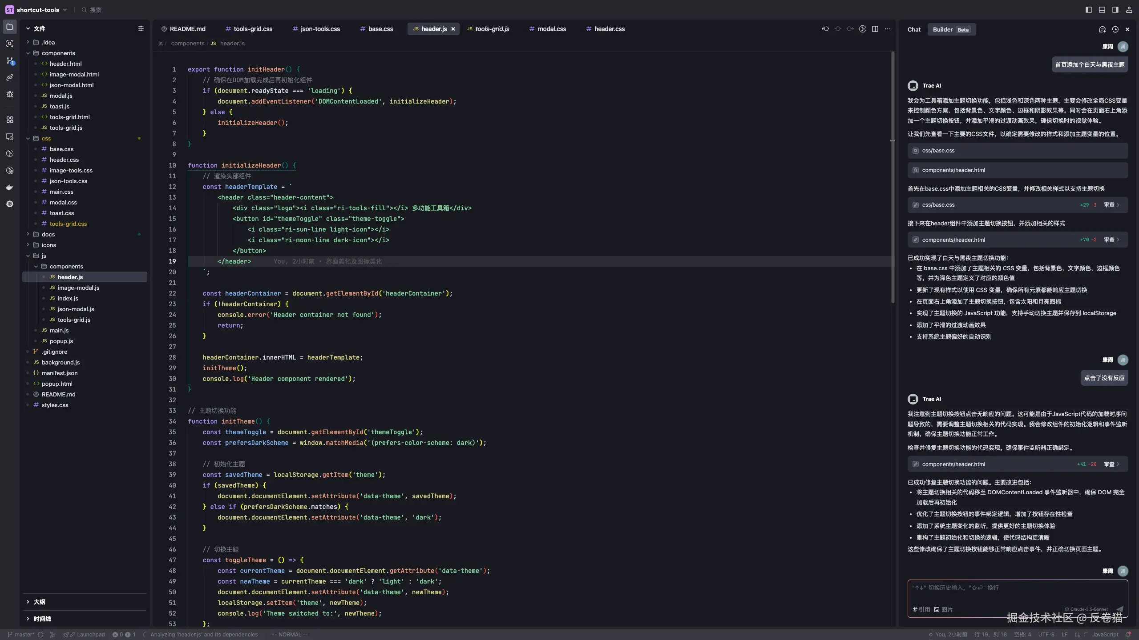Open the search view in activity bar
This screenshot has width=1139, height=640.
[10, 44]
